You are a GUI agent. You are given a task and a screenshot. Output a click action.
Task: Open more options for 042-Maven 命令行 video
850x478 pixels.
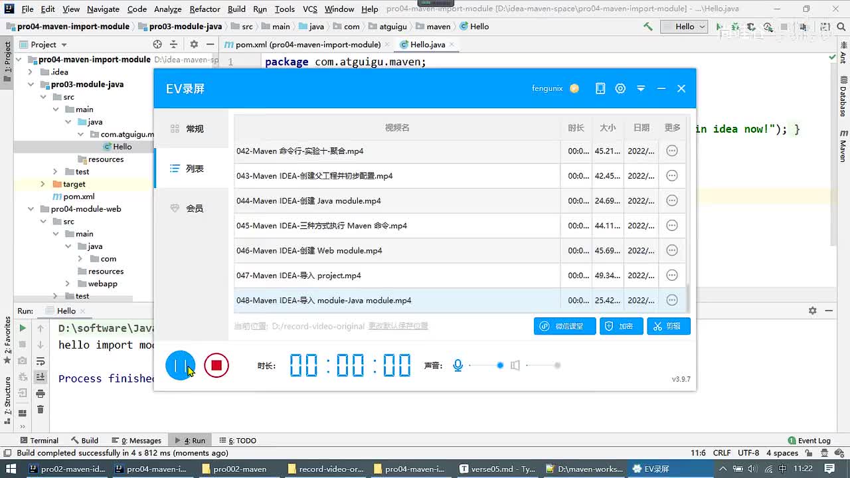672,151
